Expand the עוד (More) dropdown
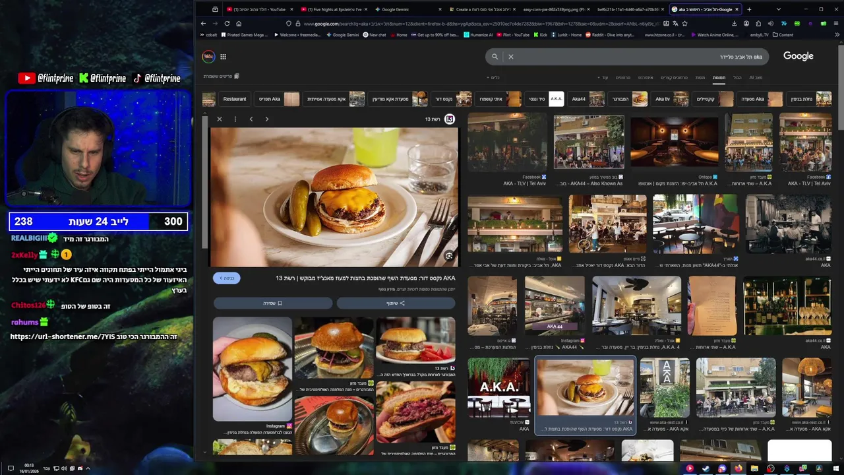The height and width of the screenshot is (475, 844). 603,78
